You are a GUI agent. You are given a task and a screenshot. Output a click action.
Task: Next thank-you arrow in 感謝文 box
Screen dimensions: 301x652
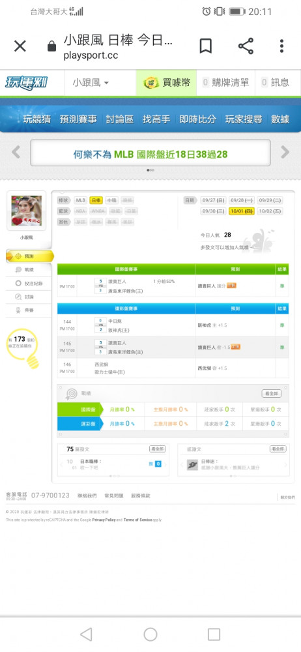click(x=285, y=465)
